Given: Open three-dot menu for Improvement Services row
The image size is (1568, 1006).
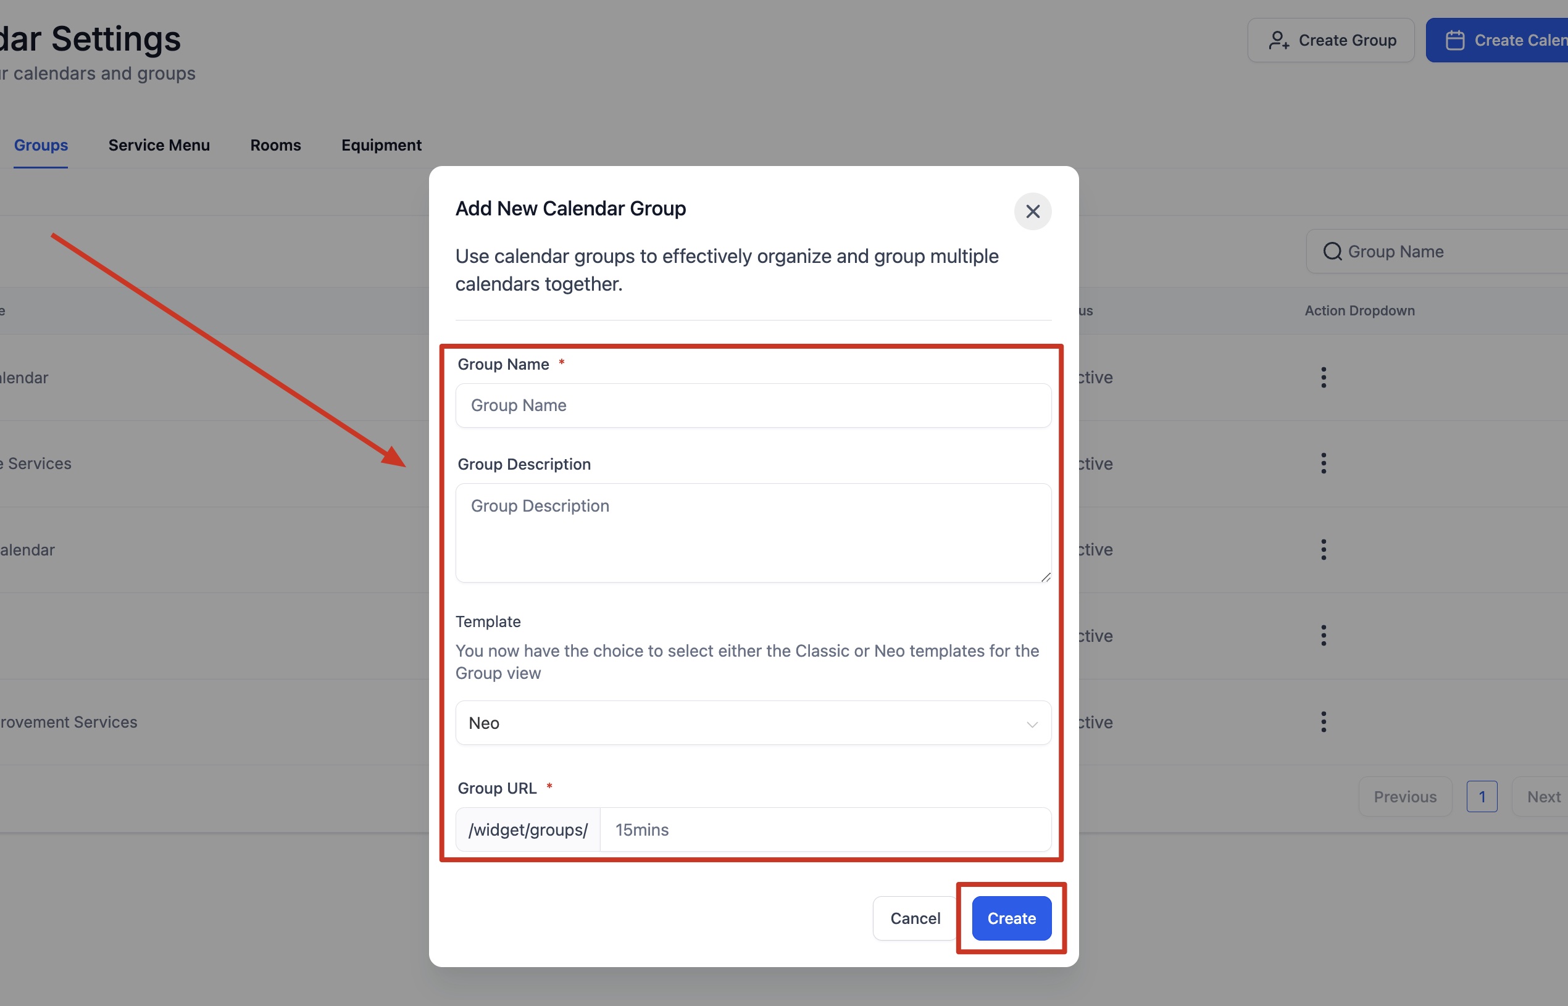Looking at the screenshot, I should [x=1324, y=722].
